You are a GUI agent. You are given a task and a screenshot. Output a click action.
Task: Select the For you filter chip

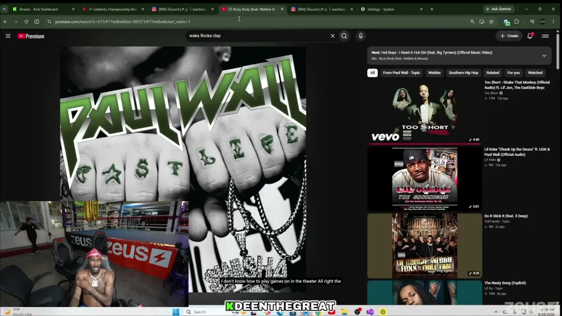pos(513,73)
